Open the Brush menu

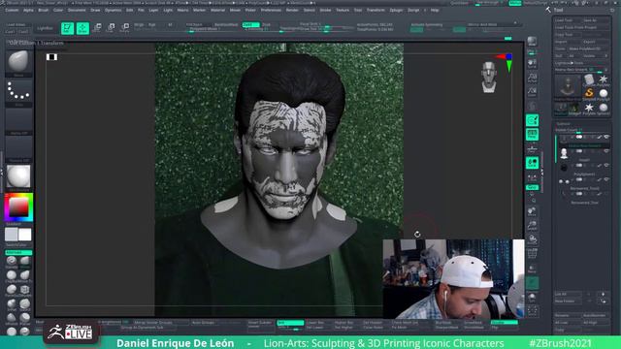click(43, 10)
